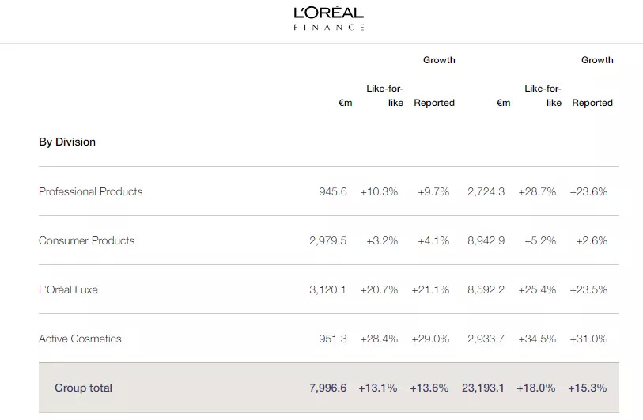
Task: Select the Group total row label
Action: 83,388
